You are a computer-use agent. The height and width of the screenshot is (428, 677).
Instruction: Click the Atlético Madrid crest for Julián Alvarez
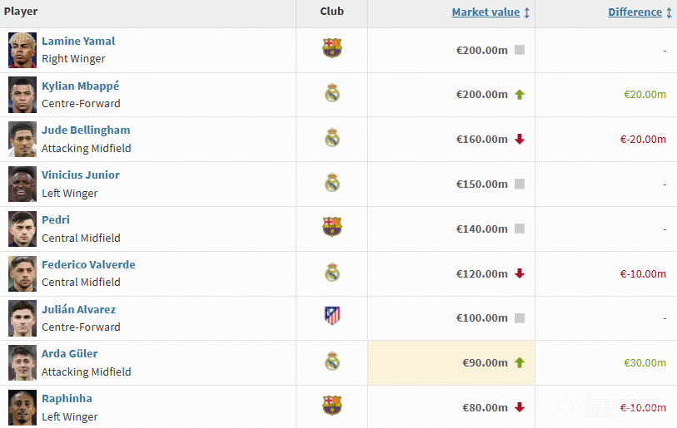[x=331, y=317]
